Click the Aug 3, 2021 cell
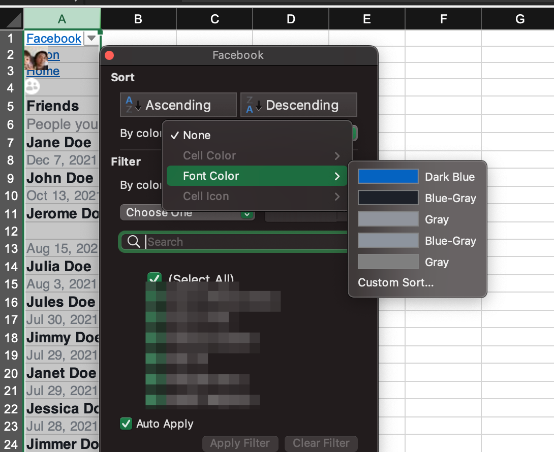Viewport: 554px width, 452px height. pos(62,284)
